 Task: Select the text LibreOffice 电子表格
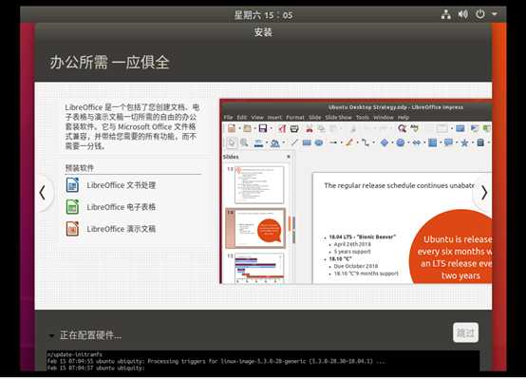122,207
